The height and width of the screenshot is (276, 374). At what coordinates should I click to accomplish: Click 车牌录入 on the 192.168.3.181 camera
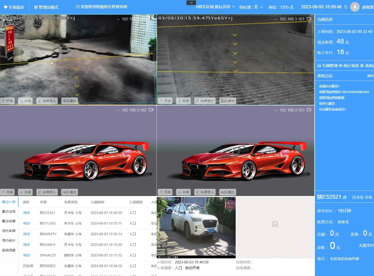[x=205, y=101]
